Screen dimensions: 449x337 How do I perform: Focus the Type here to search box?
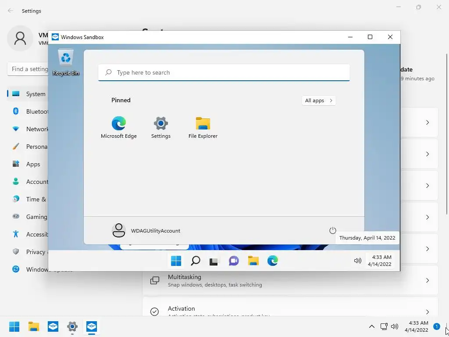click(224, 72)
